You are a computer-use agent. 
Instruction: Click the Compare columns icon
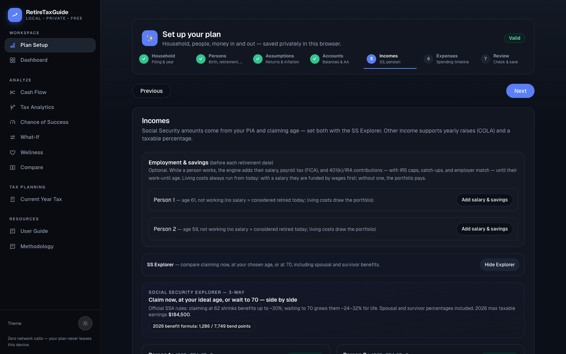pyautogui.click(x=13, y=168)
